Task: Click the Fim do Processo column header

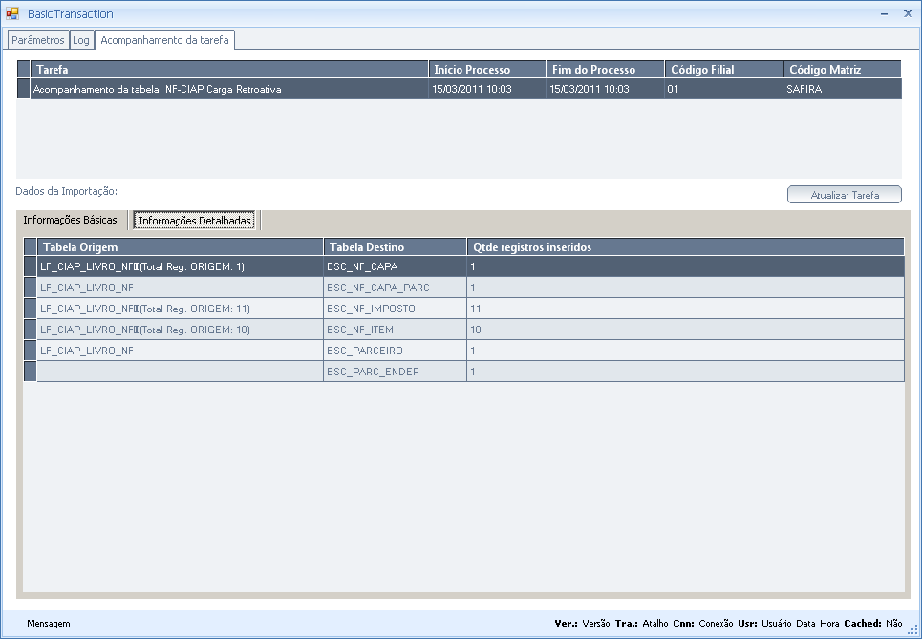Action: tap(605, 70)
